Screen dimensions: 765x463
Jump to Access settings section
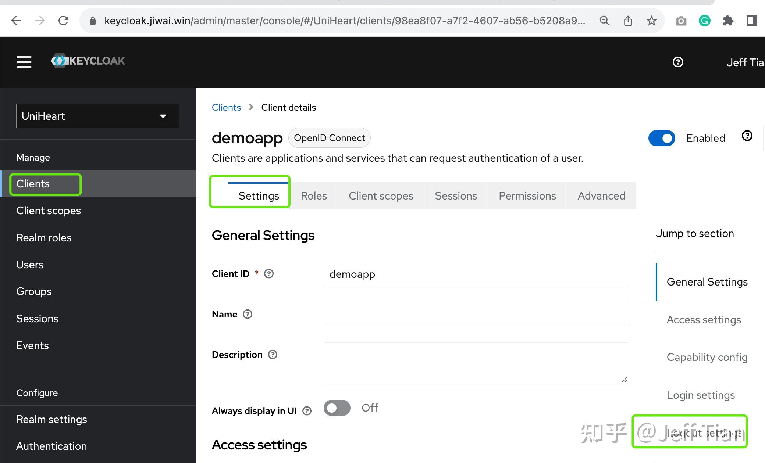click(x=704, y=320)
